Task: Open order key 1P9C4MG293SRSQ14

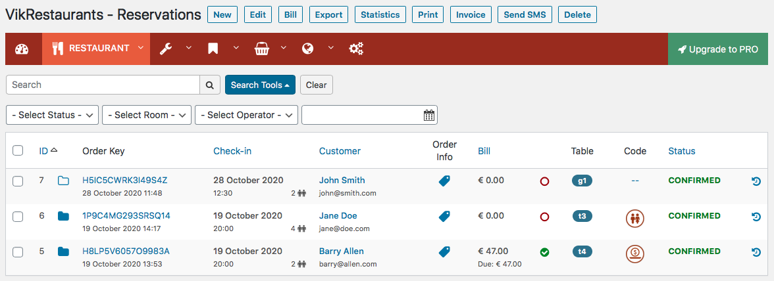Action: point(126,216)
